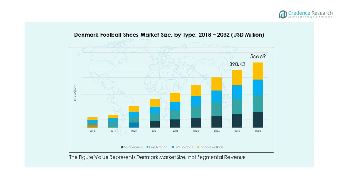Click the footnote text below the chart
This screenshot has width=345, height=179.
click(157, 157)
